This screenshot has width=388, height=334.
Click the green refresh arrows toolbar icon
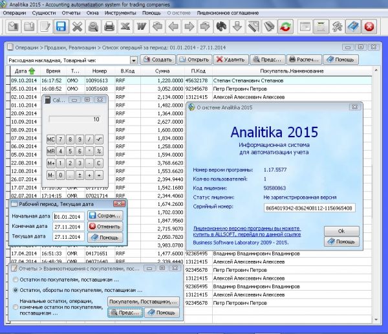[x=285, y=27]
